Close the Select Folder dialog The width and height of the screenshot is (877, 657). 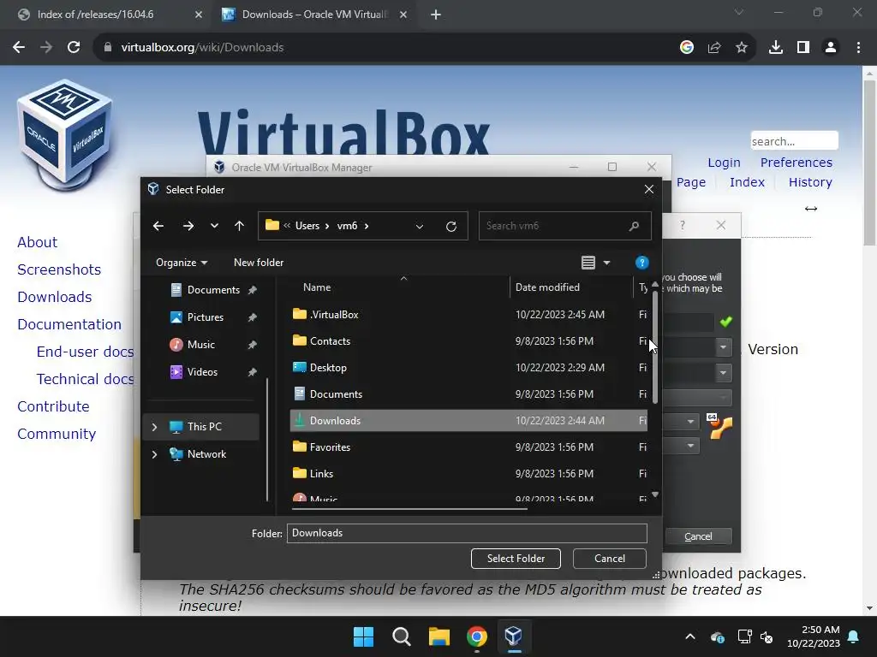click(x=649, y=189)
